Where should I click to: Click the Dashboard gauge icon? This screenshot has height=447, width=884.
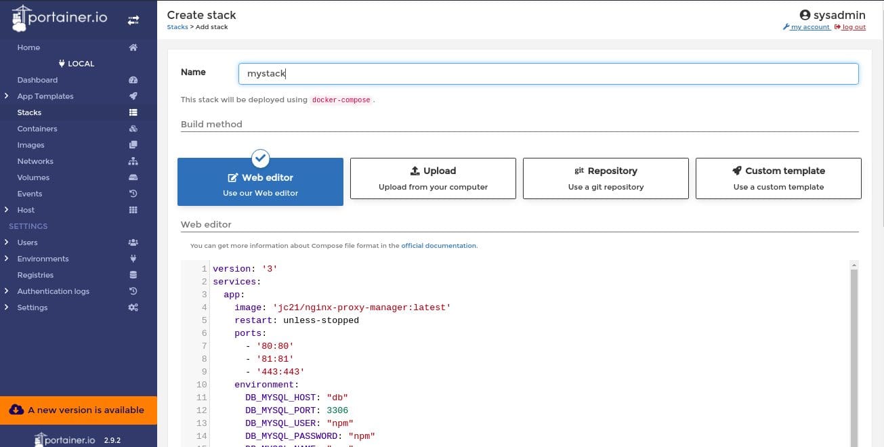click(133, 80)
